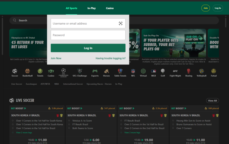Select boosted odds 11.00 on 3.8k placed card
The width and height of the screenshot is (229, 144).
tap(42, 140)
